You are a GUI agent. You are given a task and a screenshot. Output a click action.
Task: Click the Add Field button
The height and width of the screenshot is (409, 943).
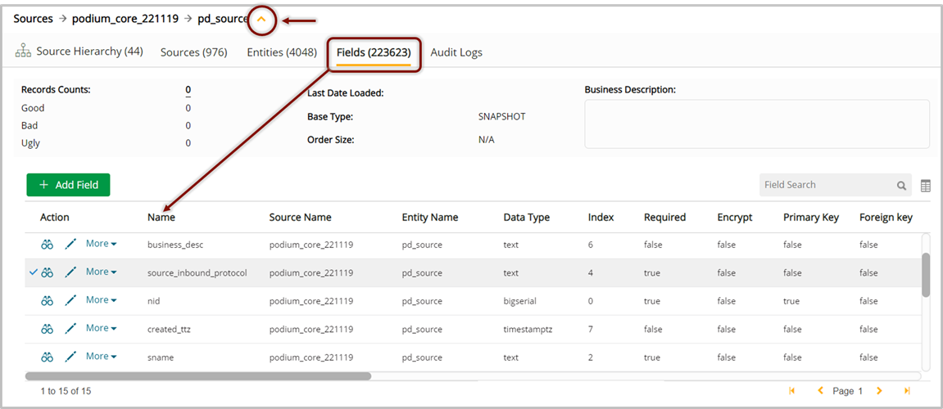coord(68,185)
